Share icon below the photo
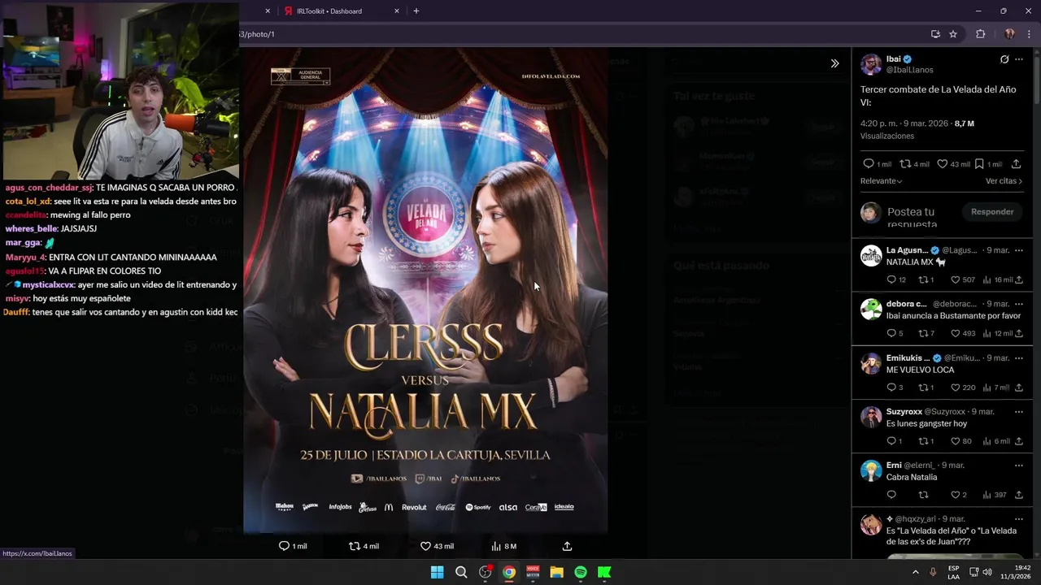 tap(567, 546)
